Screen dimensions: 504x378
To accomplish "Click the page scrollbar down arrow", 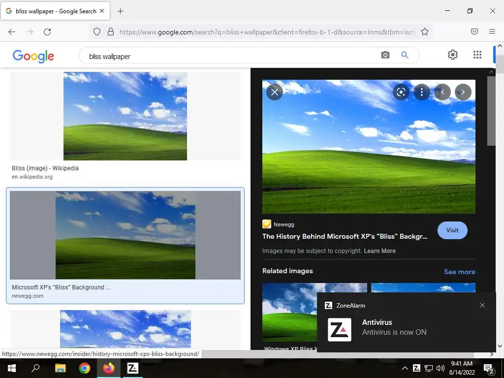I will (x=500, y=346).
